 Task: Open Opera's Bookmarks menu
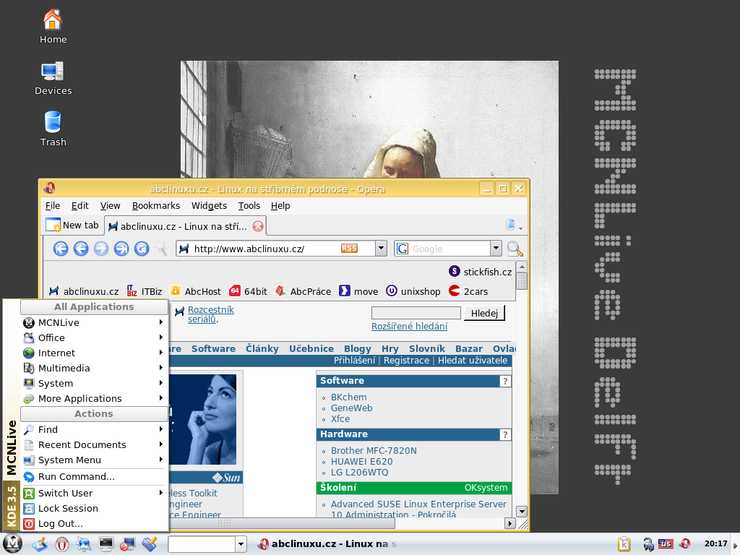(x=156, y=206)
